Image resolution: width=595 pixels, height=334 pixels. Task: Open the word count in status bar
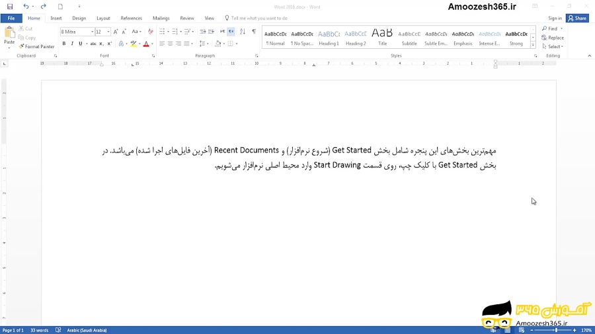click(x=40, y=330)
